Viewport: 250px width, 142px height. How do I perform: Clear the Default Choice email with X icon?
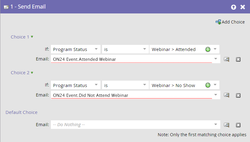pos(238,125)
